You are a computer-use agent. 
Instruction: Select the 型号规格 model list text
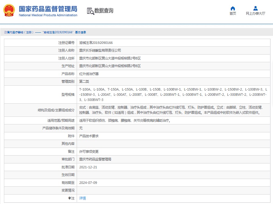click(173, 95)
